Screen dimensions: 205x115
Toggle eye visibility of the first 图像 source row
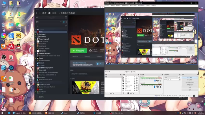(135, 77)
